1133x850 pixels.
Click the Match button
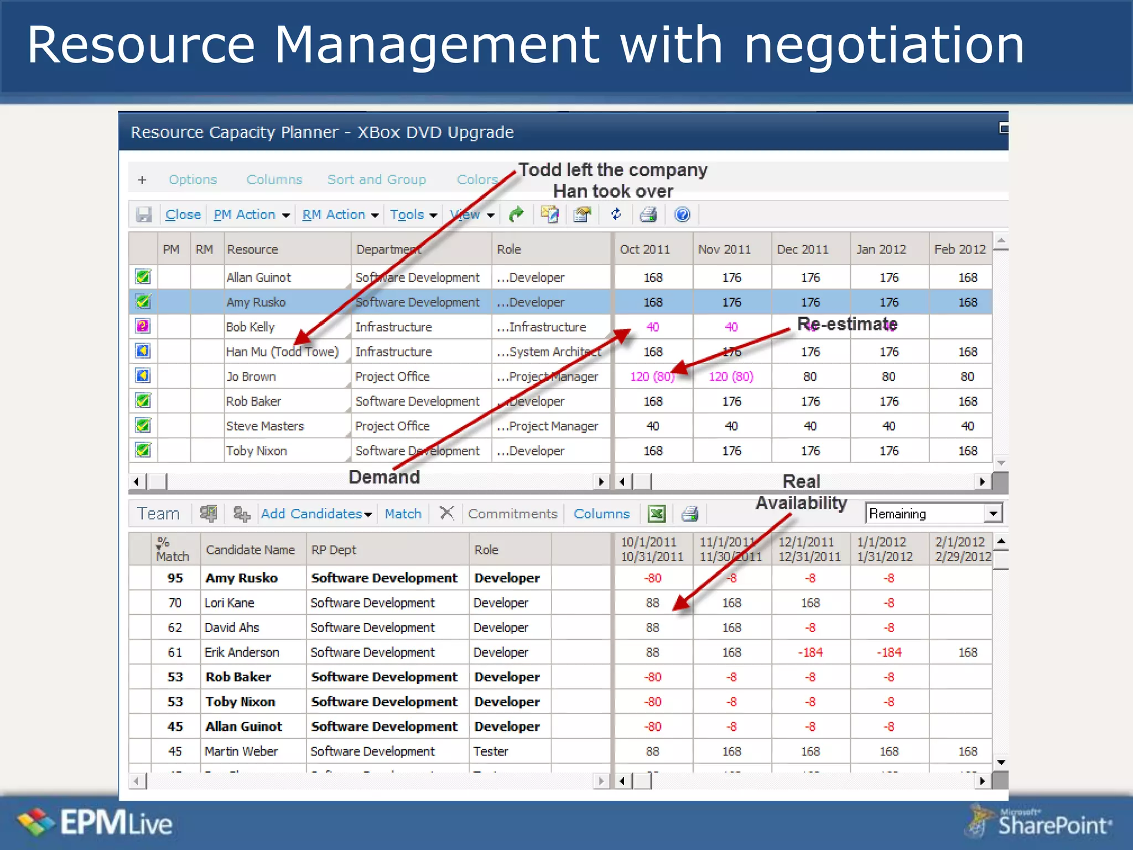[403, 514]
